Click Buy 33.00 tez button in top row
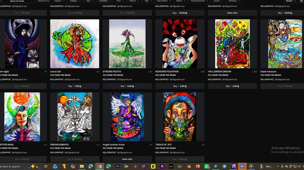Viewport: 304px width, 170px height. [180, 13]
